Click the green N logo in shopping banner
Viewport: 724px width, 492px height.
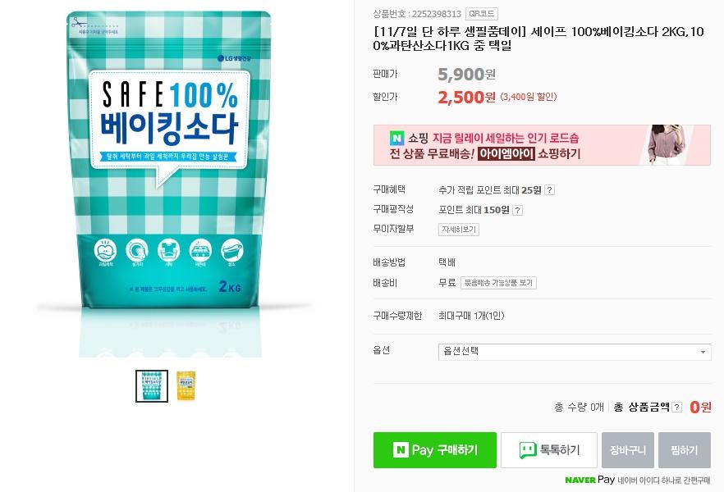click(x=396, y=138)
